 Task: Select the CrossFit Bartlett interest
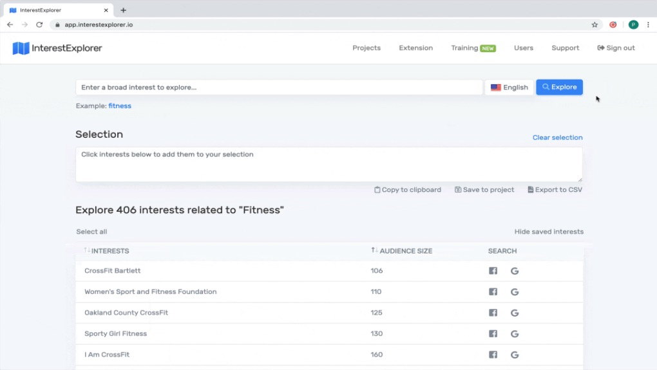point(112,271)
